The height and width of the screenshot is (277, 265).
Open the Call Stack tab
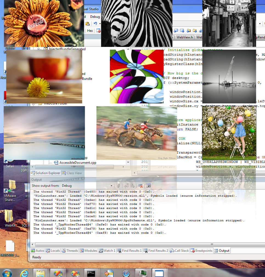tap(179, 251)
